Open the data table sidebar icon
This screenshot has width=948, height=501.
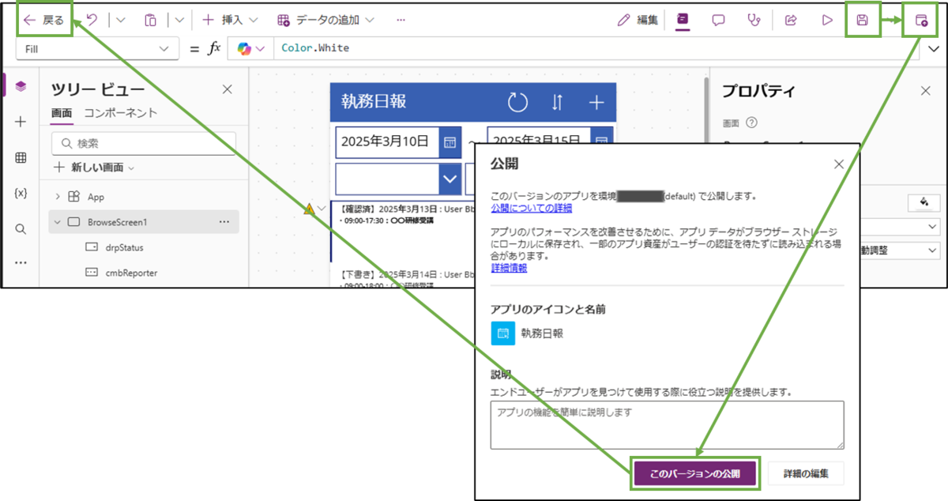coord(21,158)
